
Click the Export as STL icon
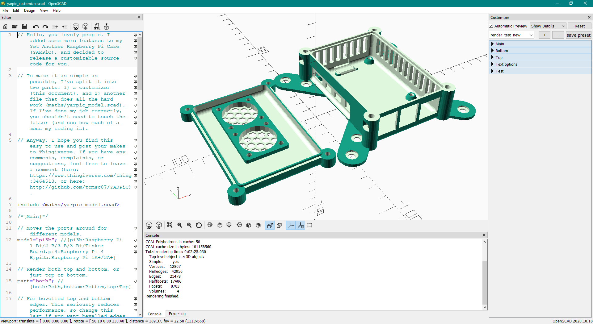97,27
